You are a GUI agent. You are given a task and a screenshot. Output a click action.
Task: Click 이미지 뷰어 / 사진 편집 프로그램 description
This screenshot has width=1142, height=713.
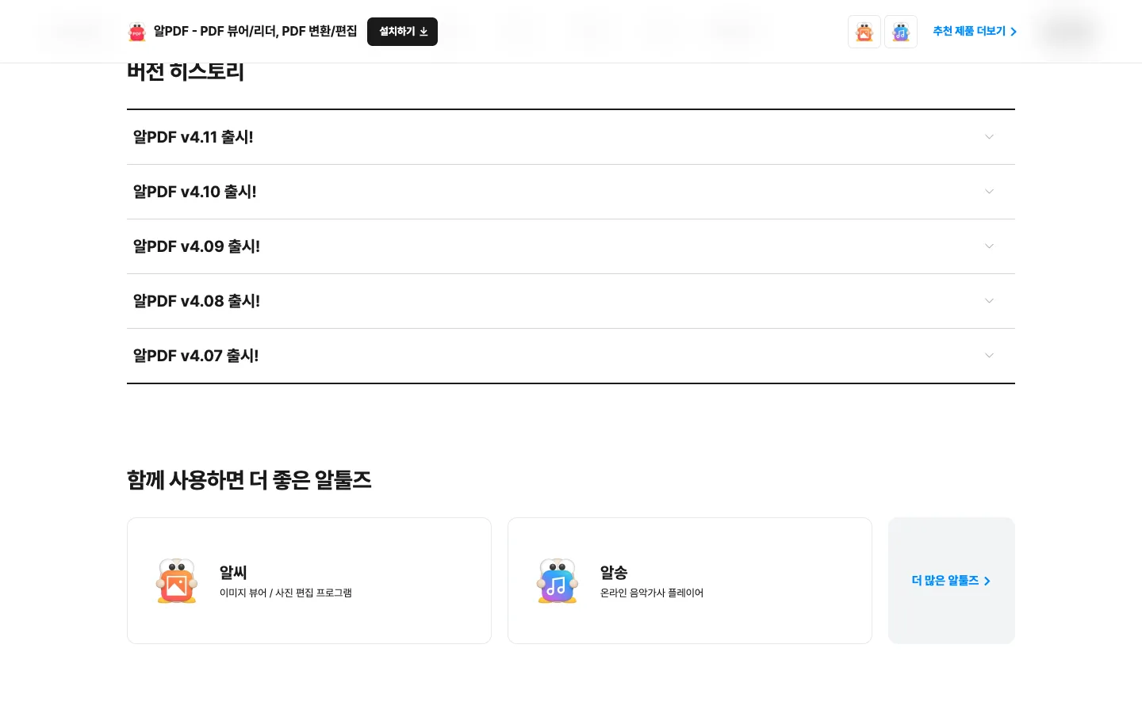pyautogui.click(x=285, y=593)
